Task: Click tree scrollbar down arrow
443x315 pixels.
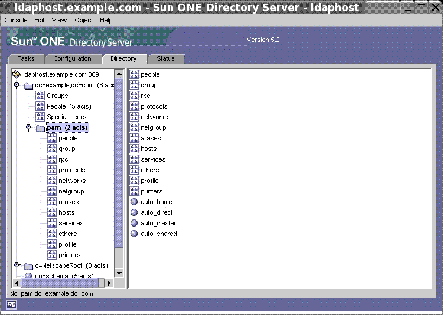Action: pyautogui.click(x=119, y=273)
